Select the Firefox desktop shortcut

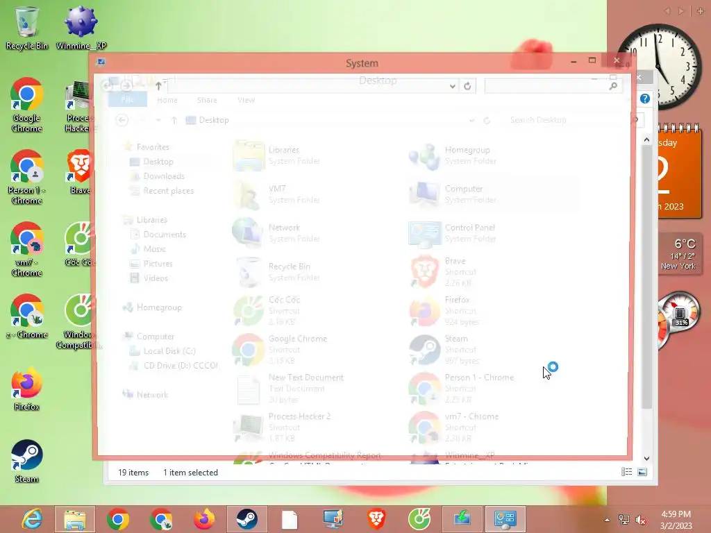(27, 389)
